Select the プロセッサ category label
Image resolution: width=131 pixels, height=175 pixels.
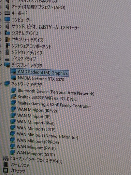click(17, 171)
